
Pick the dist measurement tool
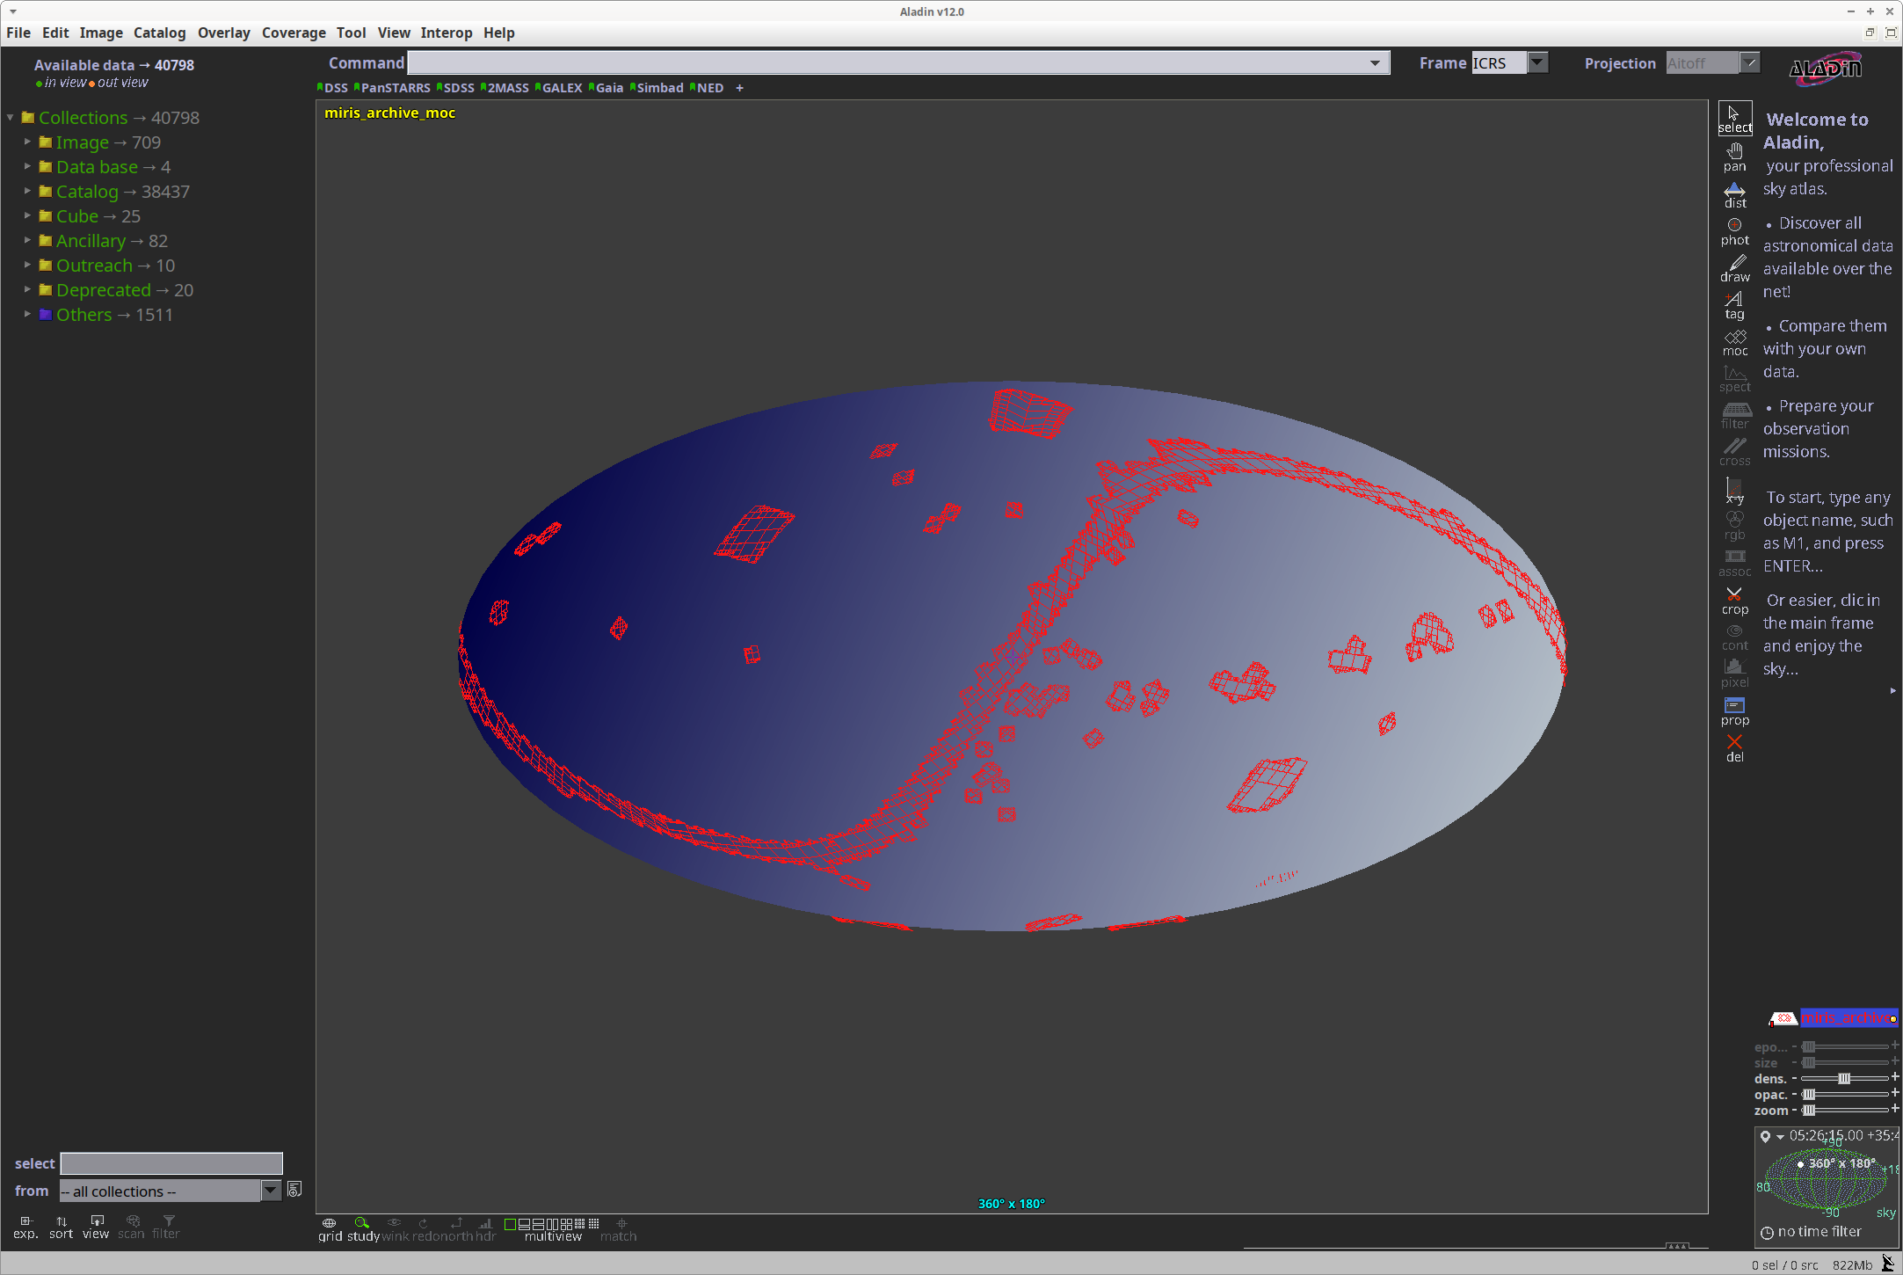pyautogui.click(x=1734, y=194)
